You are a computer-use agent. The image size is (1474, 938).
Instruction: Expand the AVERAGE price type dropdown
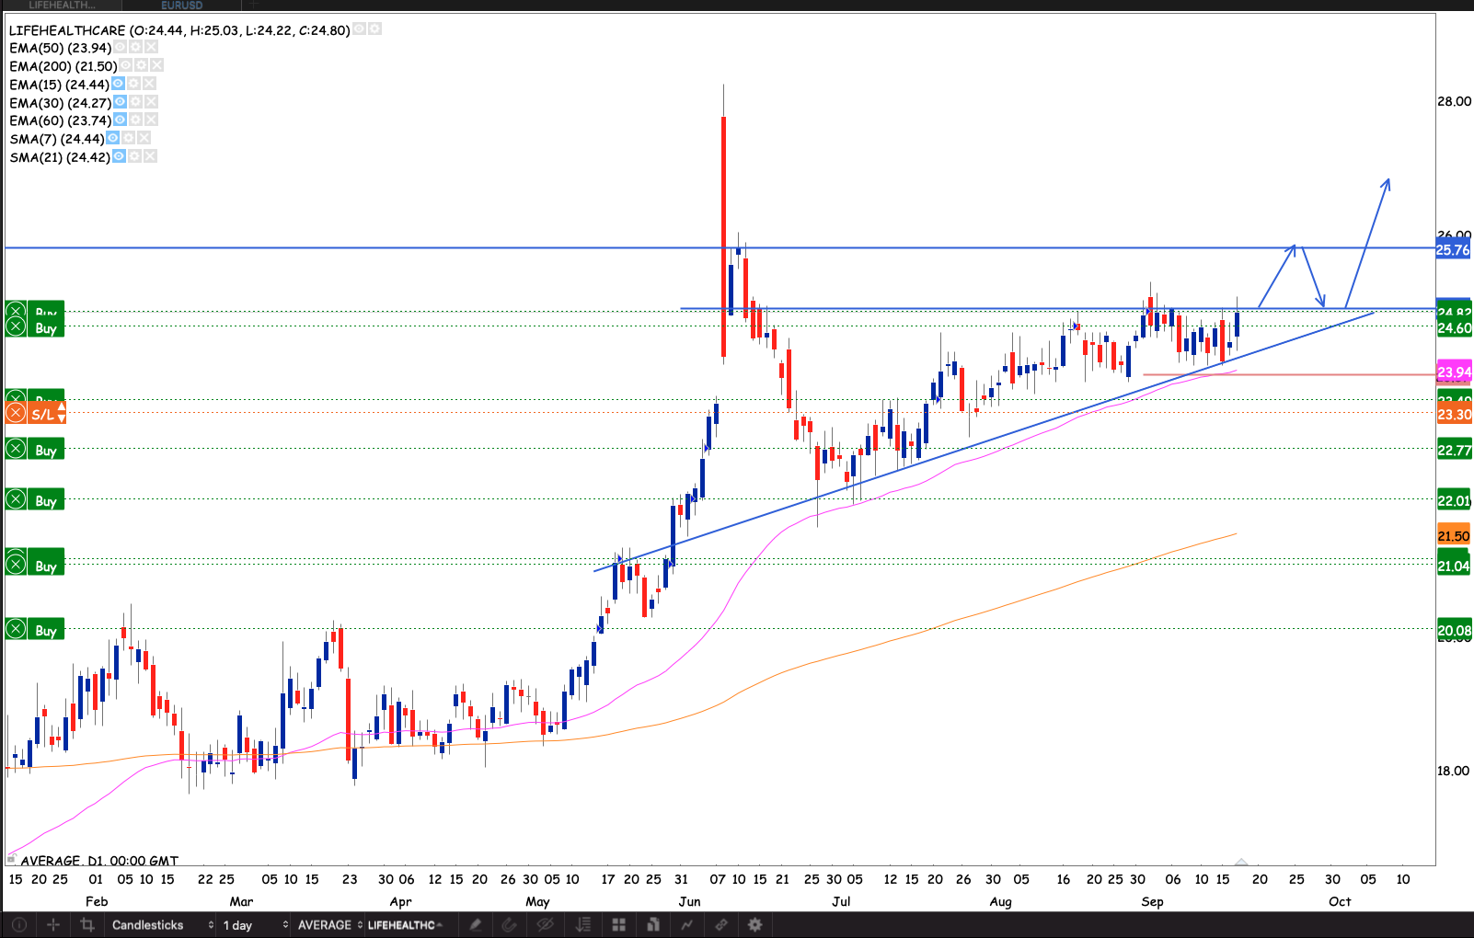[328, 925]
